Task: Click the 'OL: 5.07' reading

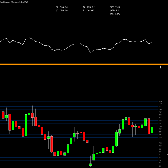Action: pyautogui.click(x=115, y=14)
